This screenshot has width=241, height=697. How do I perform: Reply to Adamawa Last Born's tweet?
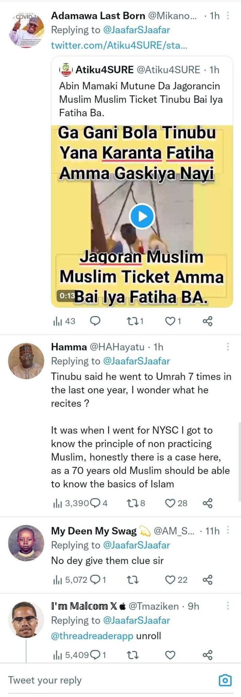[95, 321]
